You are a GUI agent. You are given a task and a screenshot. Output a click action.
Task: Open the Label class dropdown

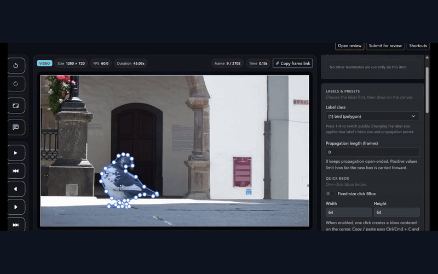point(372,116)
